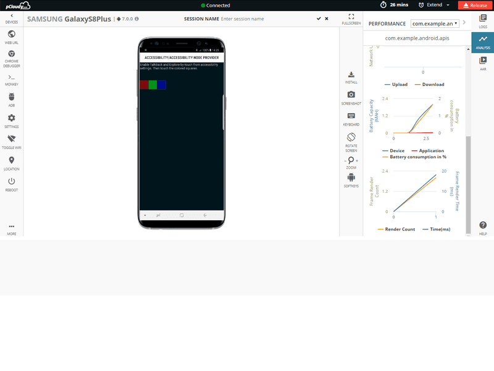Open the AAR video panel

click(x=483, y=63)
